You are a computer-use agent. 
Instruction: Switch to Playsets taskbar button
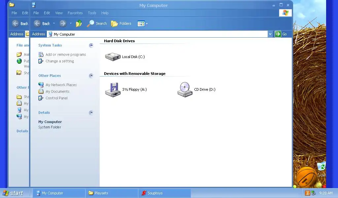point(112,193)
